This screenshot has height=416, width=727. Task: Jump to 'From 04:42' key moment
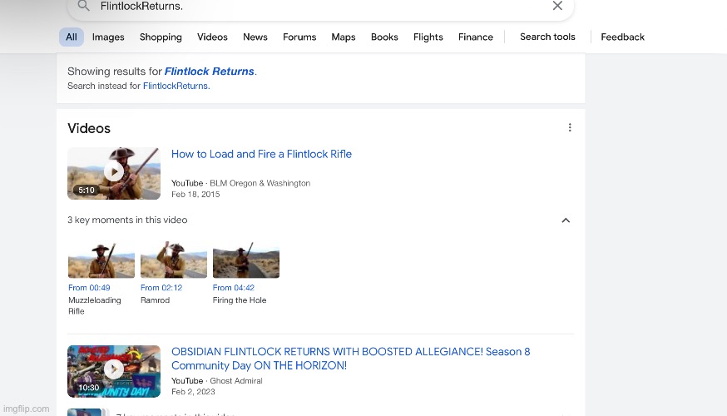click(x=234, y=288)
